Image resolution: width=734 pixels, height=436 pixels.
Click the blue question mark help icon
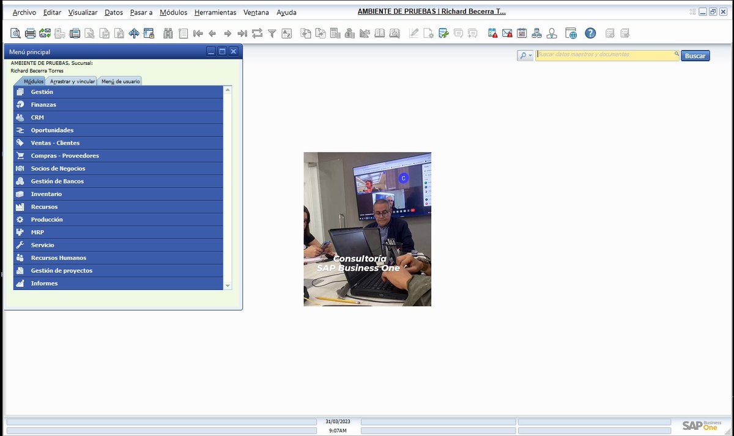pyautogui.click(x=590, y=33)
